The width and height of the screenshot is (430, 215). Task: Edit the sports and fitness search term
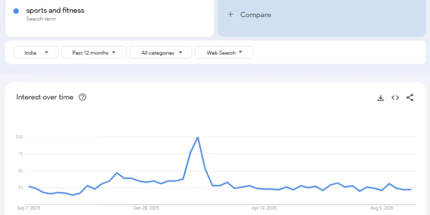pyautogui.click(x=55, y=10)
